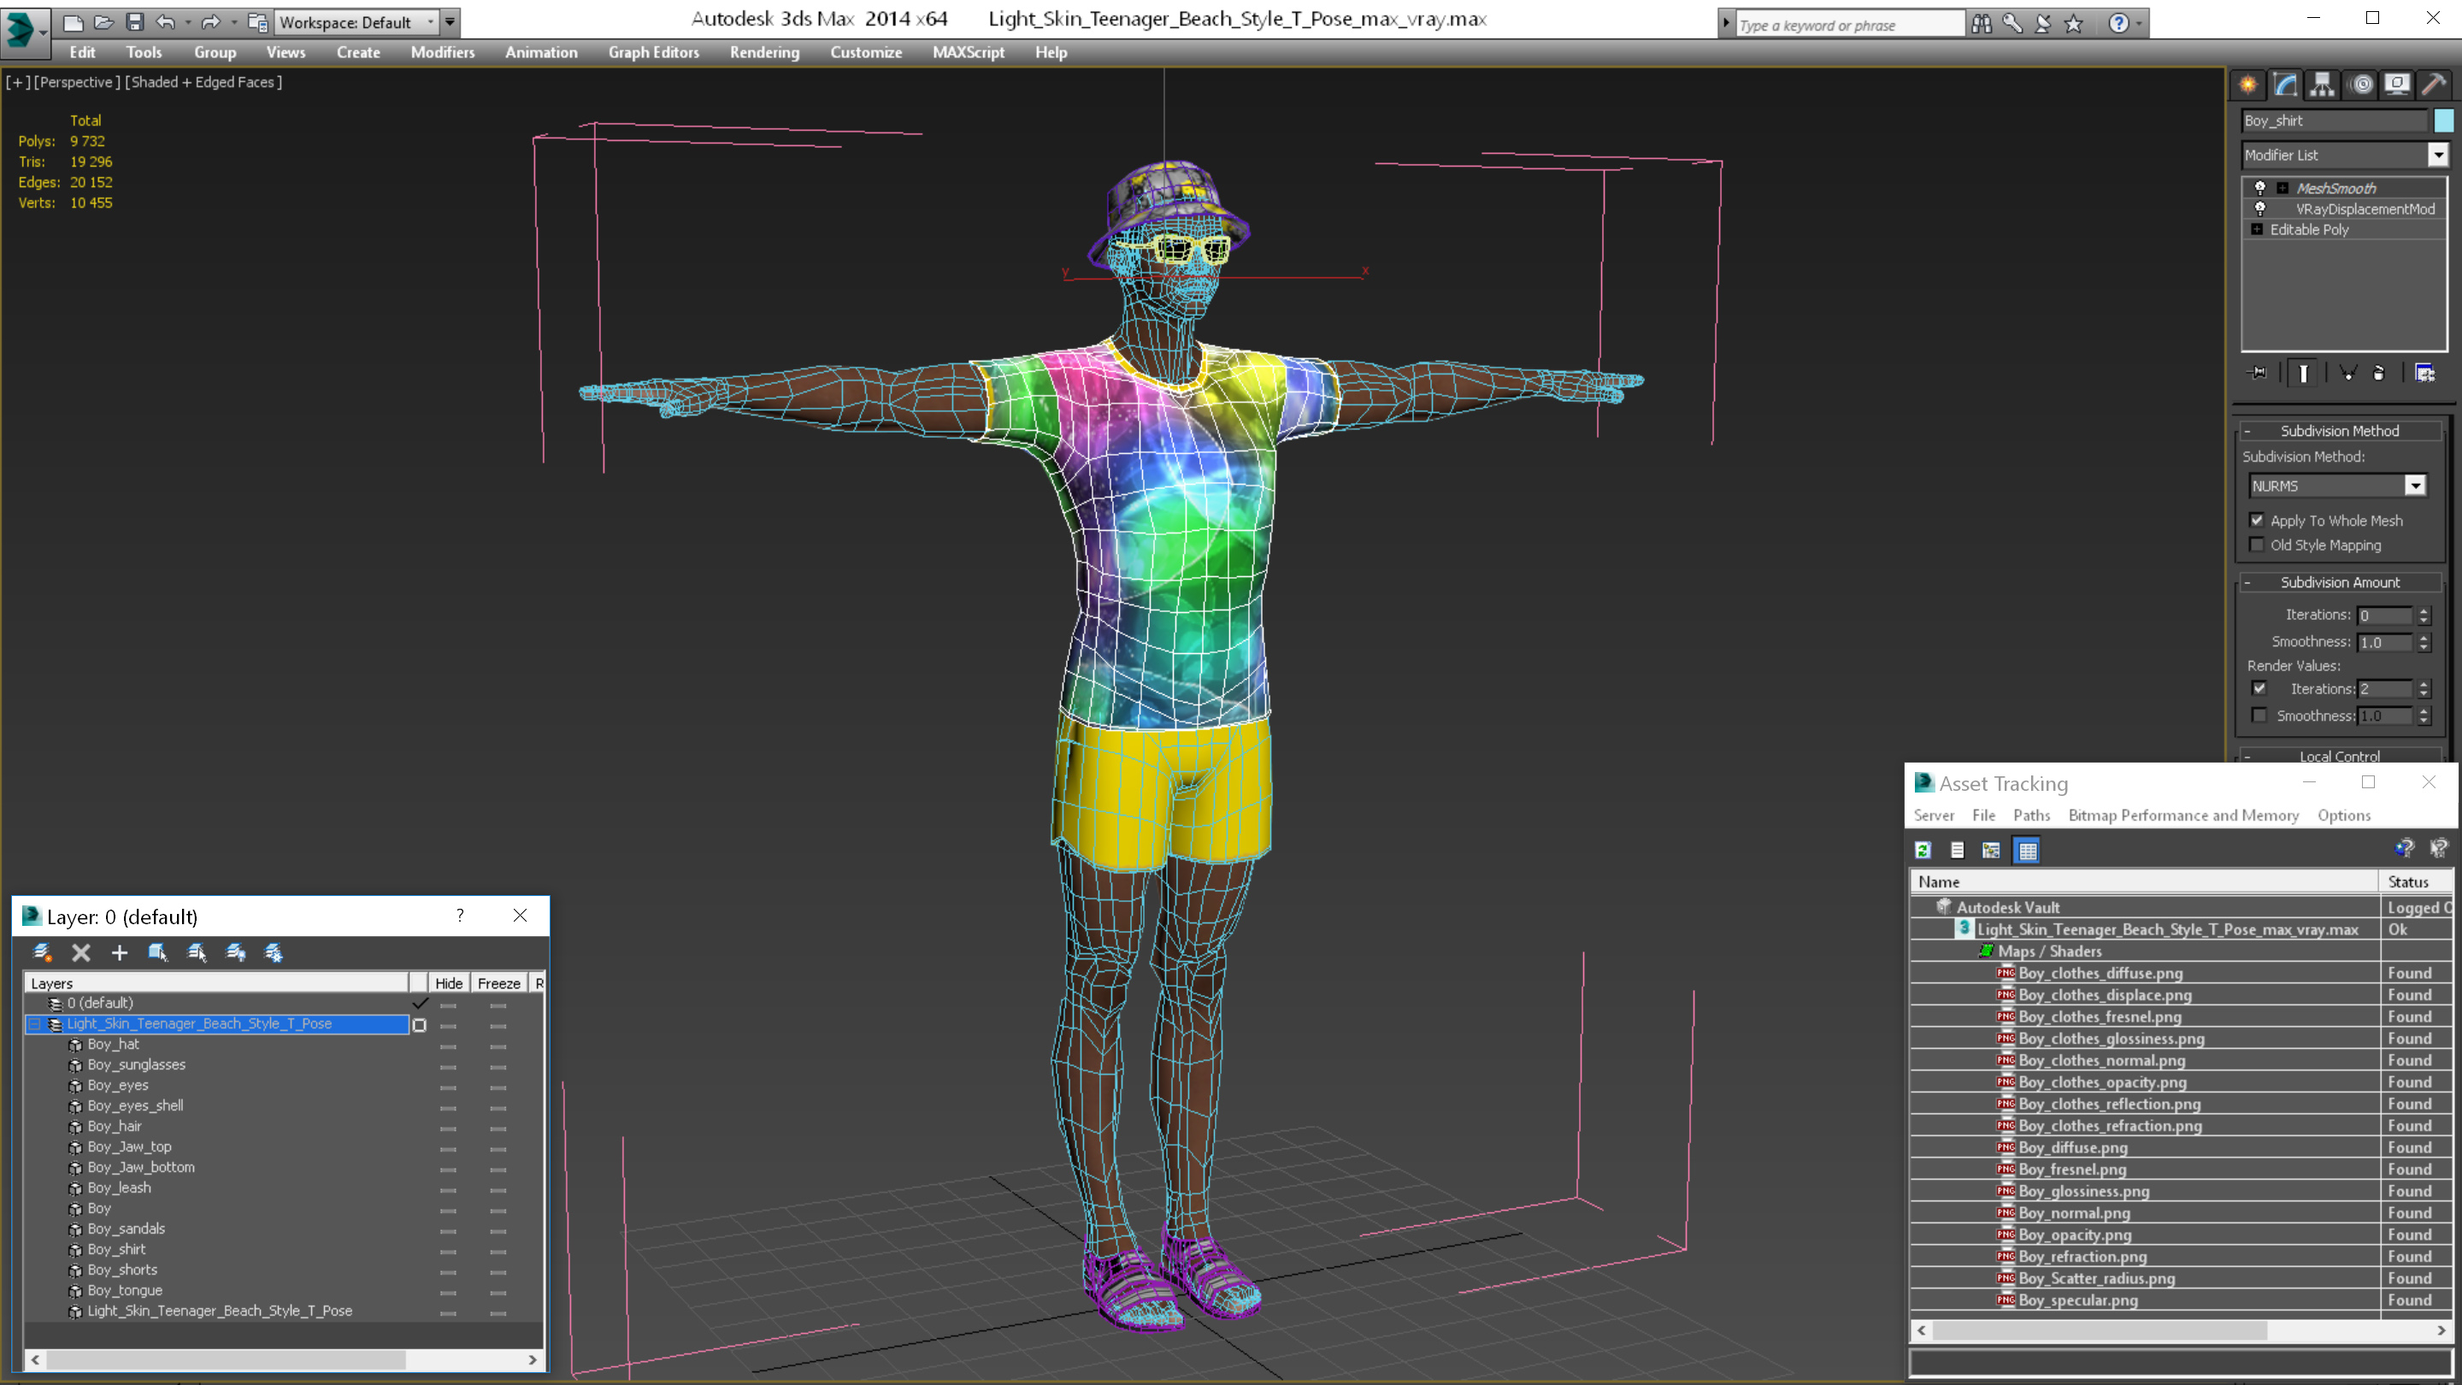Click the Name column header in Asset Tracking
2462x1385 pixels.
[x=2144, y=881]
